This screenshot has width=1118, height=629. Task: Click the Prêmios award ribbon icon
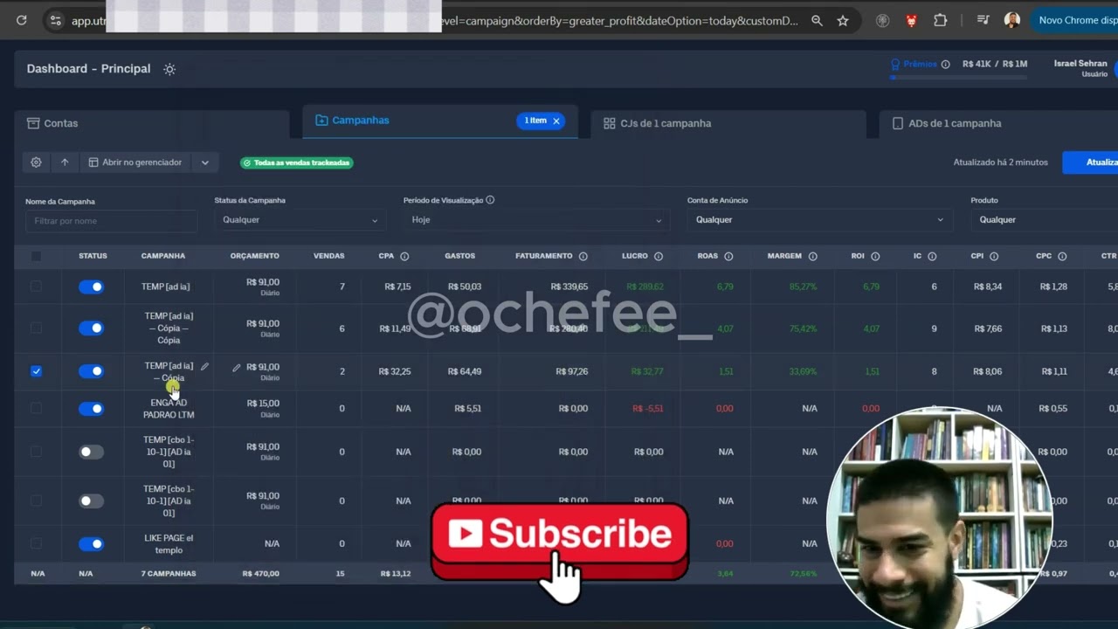[894, 64]
